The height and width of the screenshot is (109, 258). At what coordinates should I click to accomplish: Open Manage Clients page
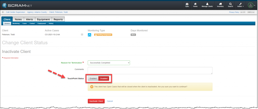207,5
